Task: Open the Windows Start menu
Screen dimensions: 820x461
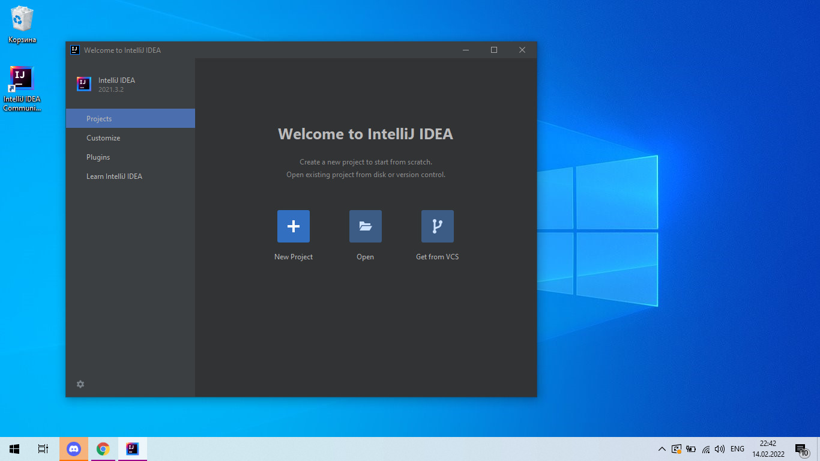Action: 14,448
